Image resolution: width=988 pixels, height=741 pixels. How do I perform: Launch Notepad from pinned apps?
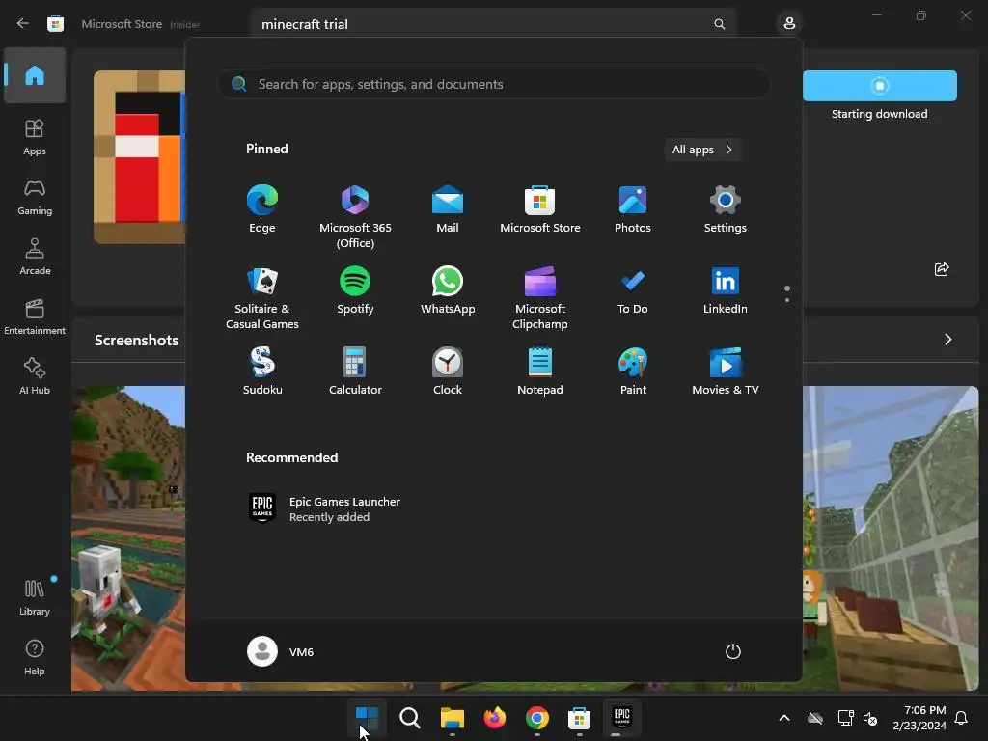540,371
